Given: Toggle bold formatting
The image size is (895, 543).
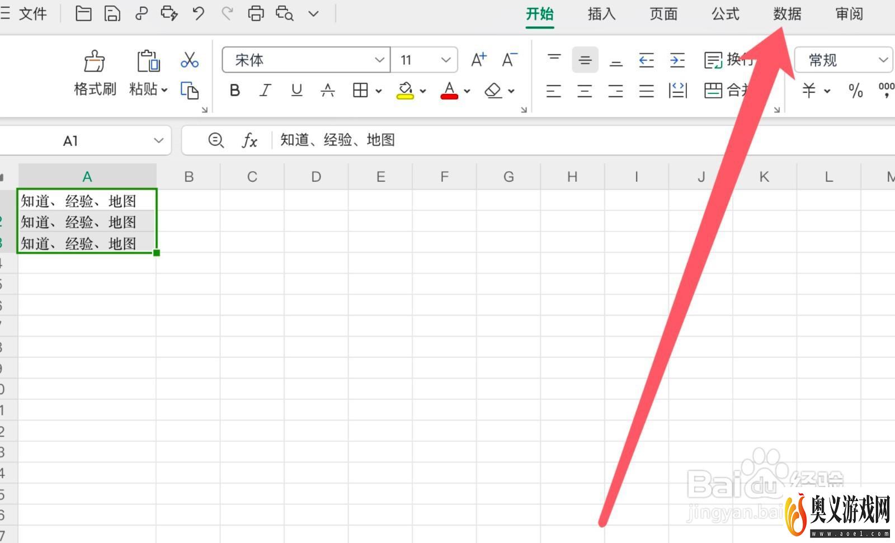Looking at the screenshot, I should click(235, 90).
